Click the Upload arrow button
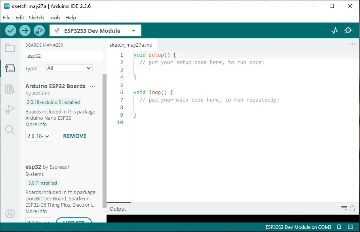 (x=25, y=30)
